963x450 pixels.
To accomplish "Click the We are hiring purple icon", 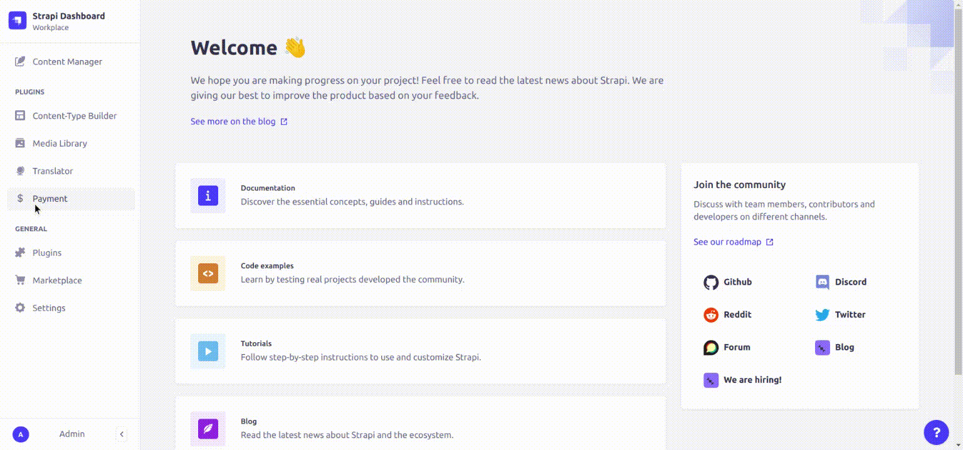I will 711,380.
